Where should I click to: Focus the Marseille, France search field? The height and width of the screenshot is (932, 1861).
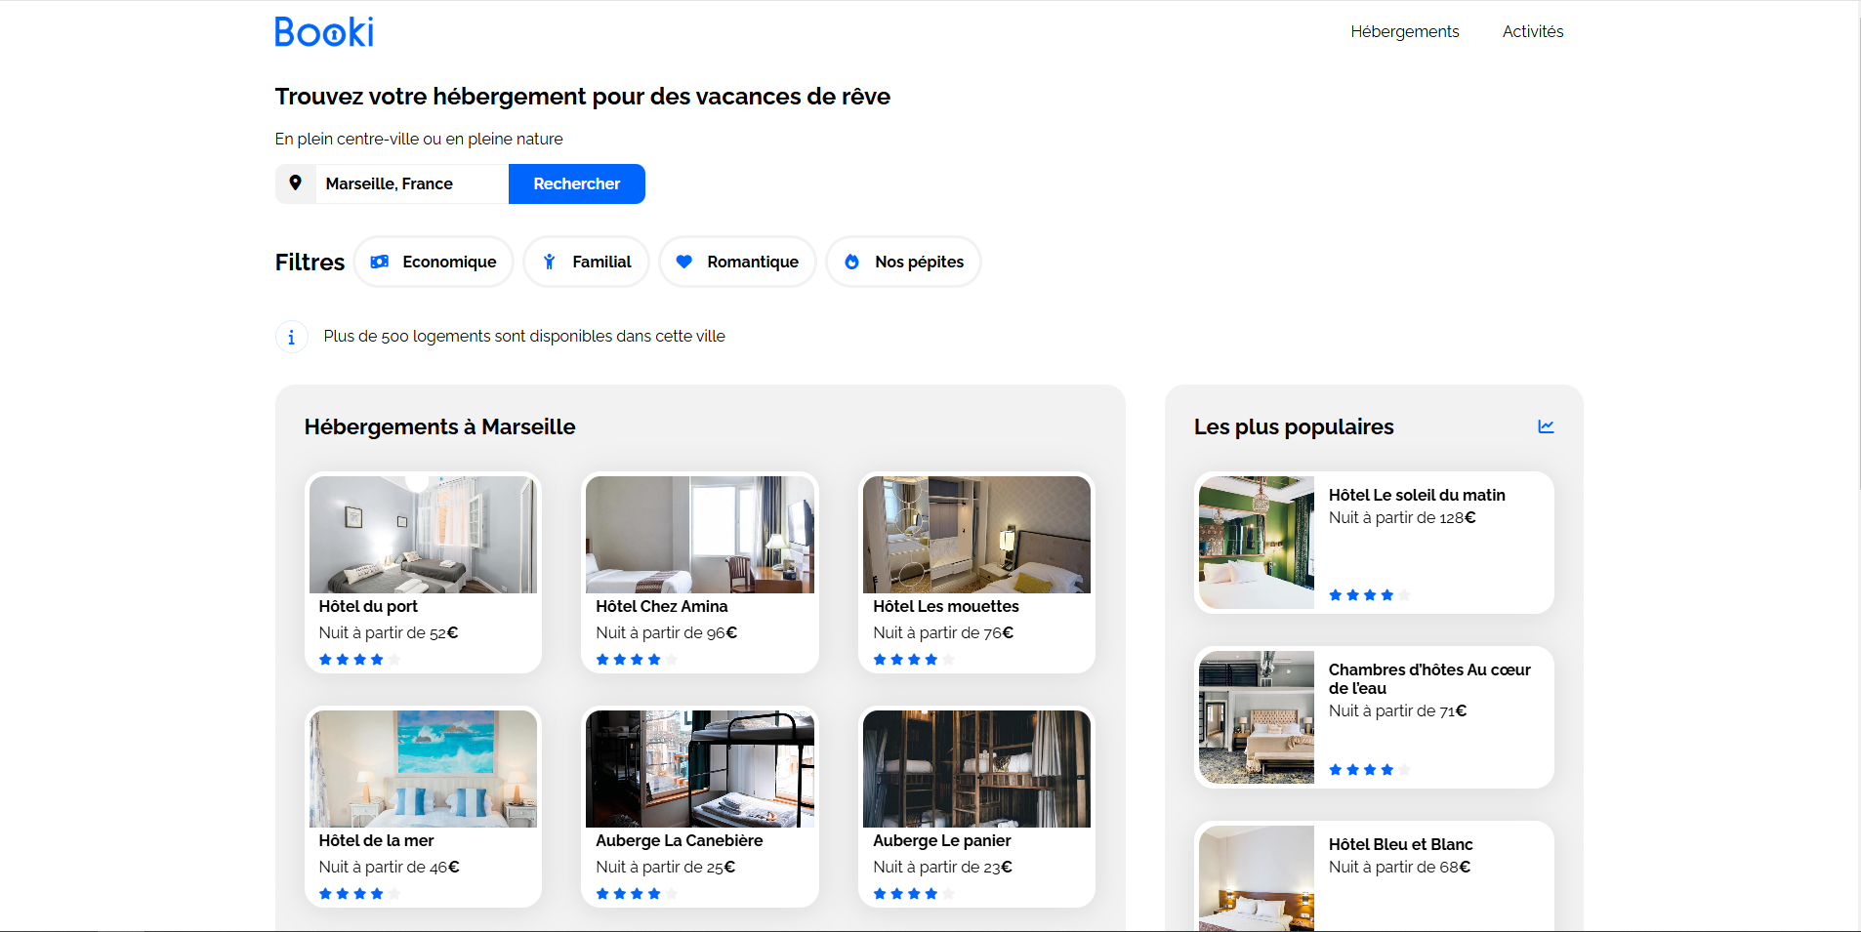point(411,183)
